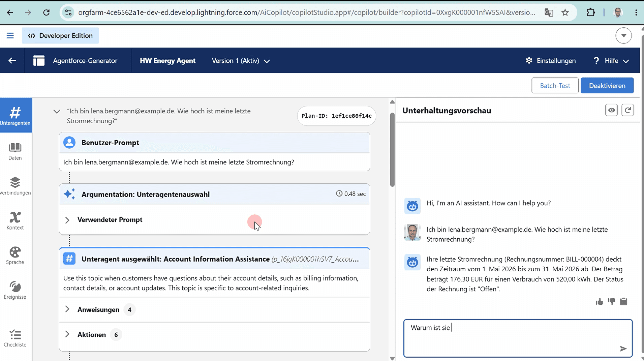
Task: Toggle the conversation preview eye icon
Action: tap(611, 110)
